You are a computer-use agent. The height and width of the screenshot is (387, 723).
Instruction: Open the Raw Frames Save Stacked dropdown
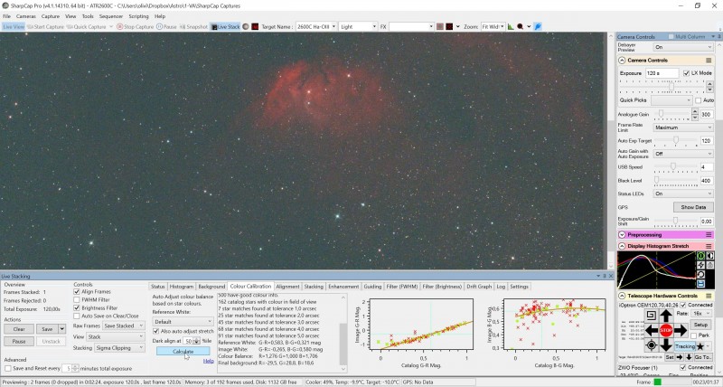coord(124,326)
